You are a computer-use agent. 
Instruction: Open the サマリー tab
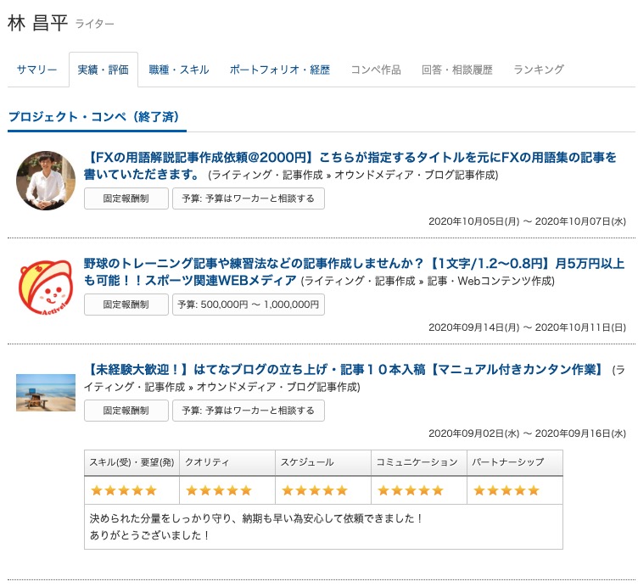[x=37, y=70]
